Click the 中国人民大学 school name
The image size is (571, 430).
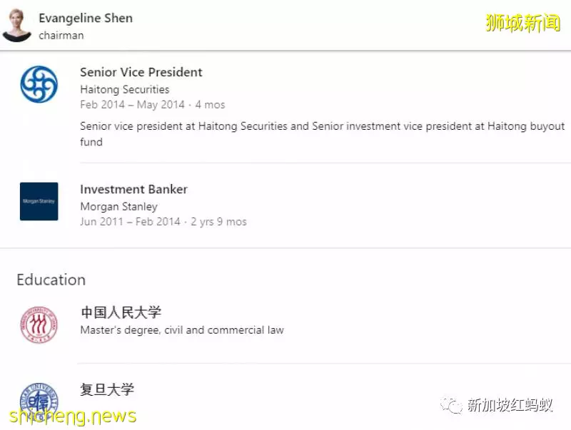[121, 312]
